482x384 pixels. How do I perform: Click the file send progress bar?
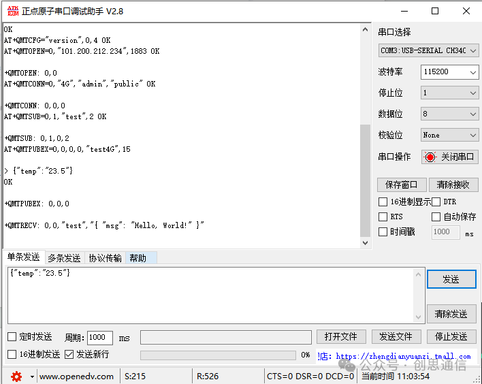219,355
